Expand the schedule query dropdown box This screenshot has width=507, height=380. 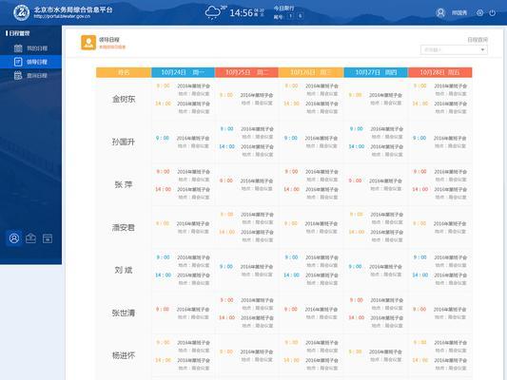click(x=454, y=49)
